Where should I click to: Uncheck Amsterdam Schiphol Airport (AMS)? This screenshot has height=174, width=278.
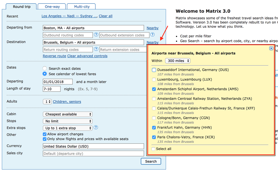[x=154, y=89]
